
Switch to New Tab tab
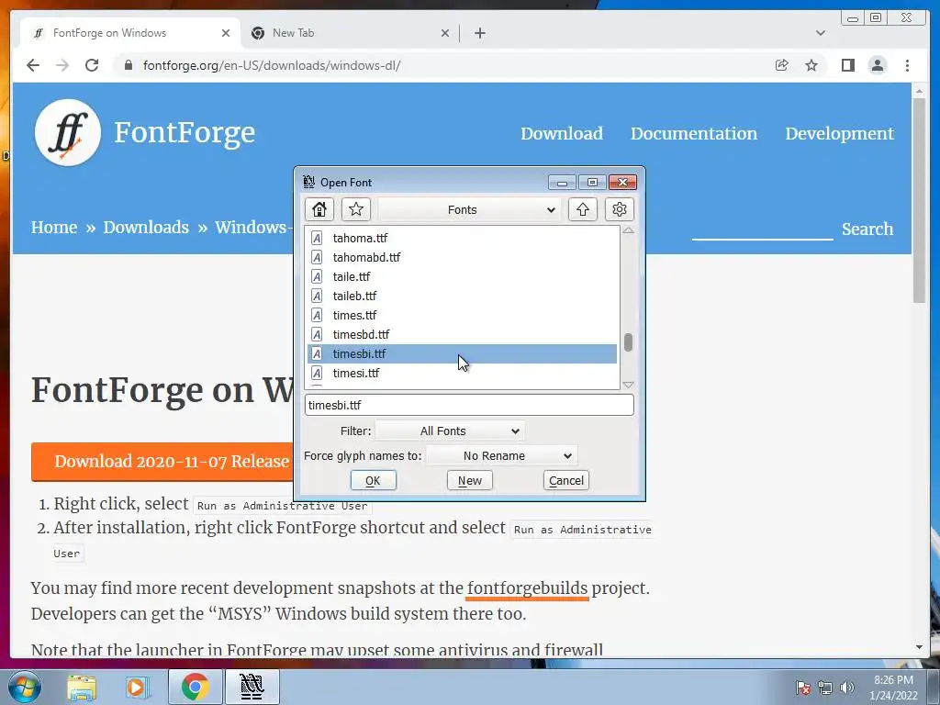point(352,33)
